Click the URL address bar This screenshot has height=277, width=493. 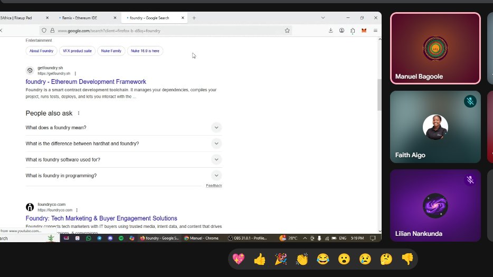pos(167,31)
